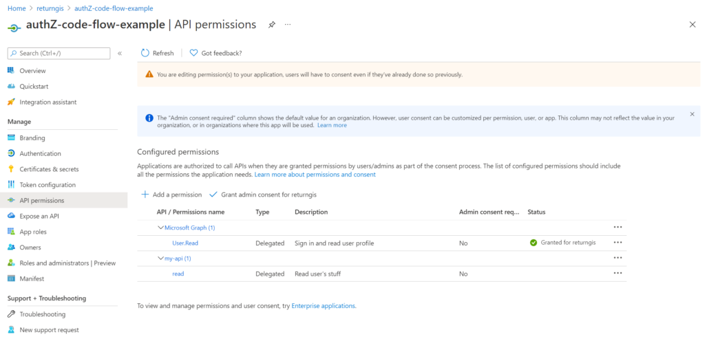Click the Expose an API cloud icon
This screenshot has height=352, width=705.
point(11,216)
